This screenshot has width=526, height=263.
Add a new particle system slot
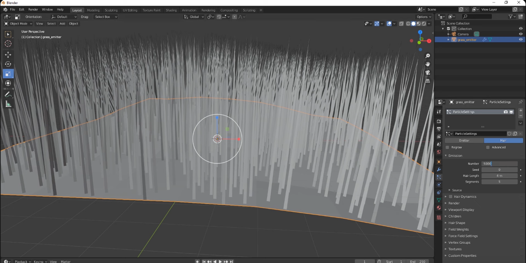[521, 110]
